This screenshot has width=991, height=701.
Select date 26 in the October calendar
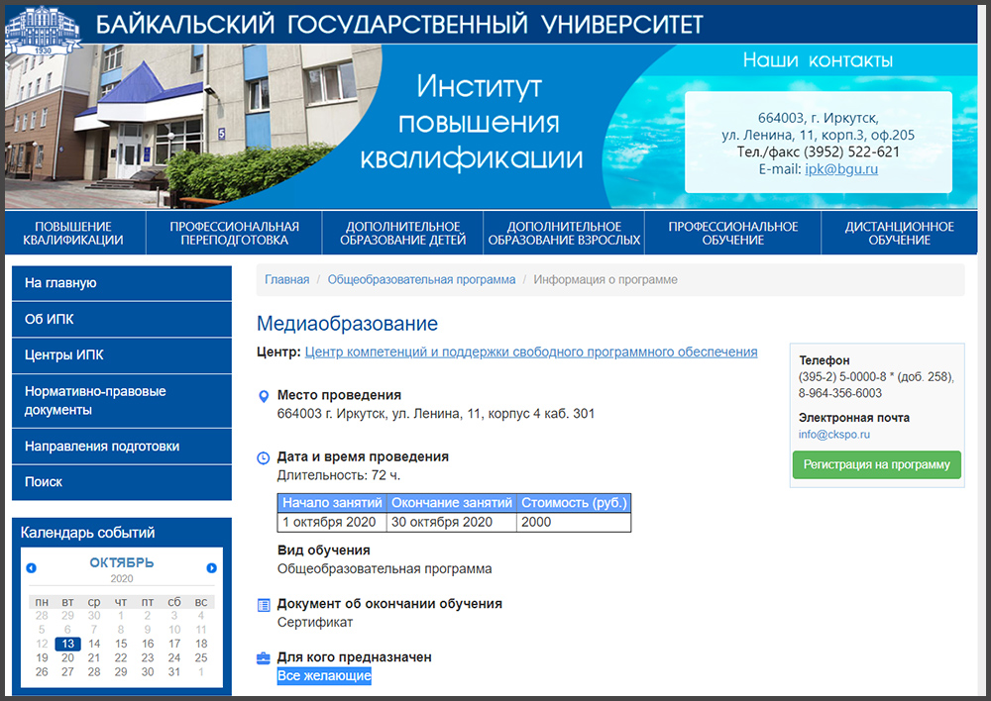(42, 672)
